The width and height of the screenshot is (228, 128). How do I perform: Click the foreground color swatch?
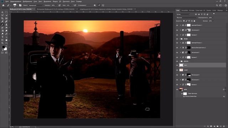[x=3, y=47]
